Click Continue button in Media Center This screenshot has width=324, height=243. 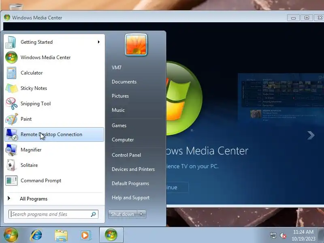point(177,187)
